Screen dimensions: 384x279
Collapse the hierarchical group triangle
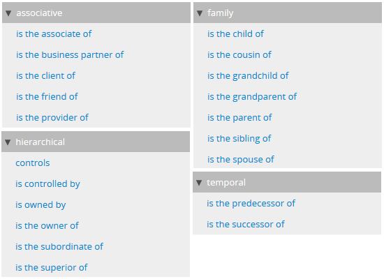tap(8, 142)
